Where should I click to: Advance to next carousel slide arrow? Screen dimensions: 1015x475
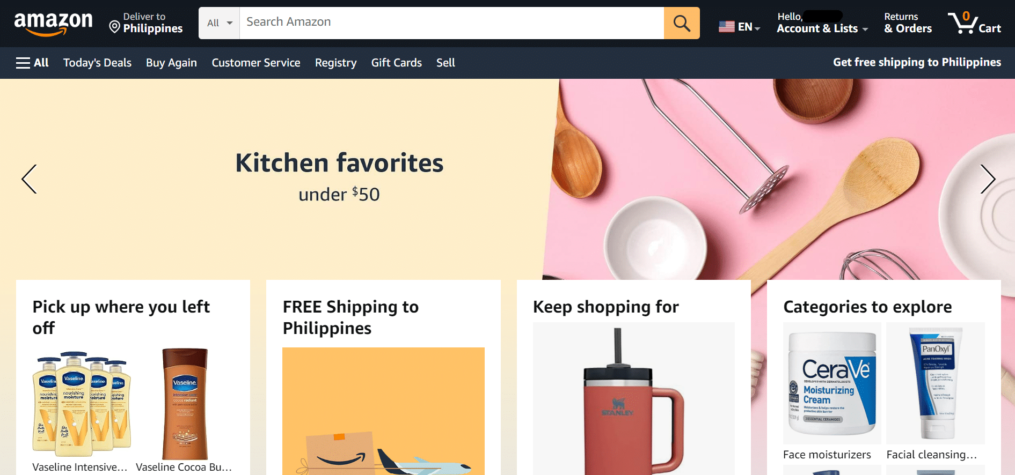click(x=988, y=179)
